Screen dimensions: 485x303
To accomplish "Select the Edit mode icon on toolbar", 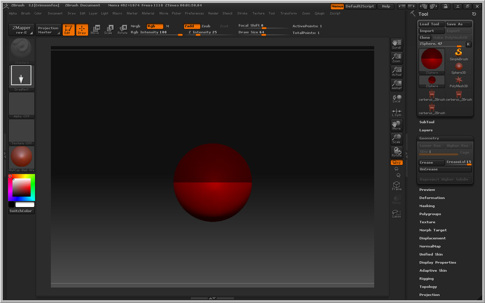I will [68, 30].
